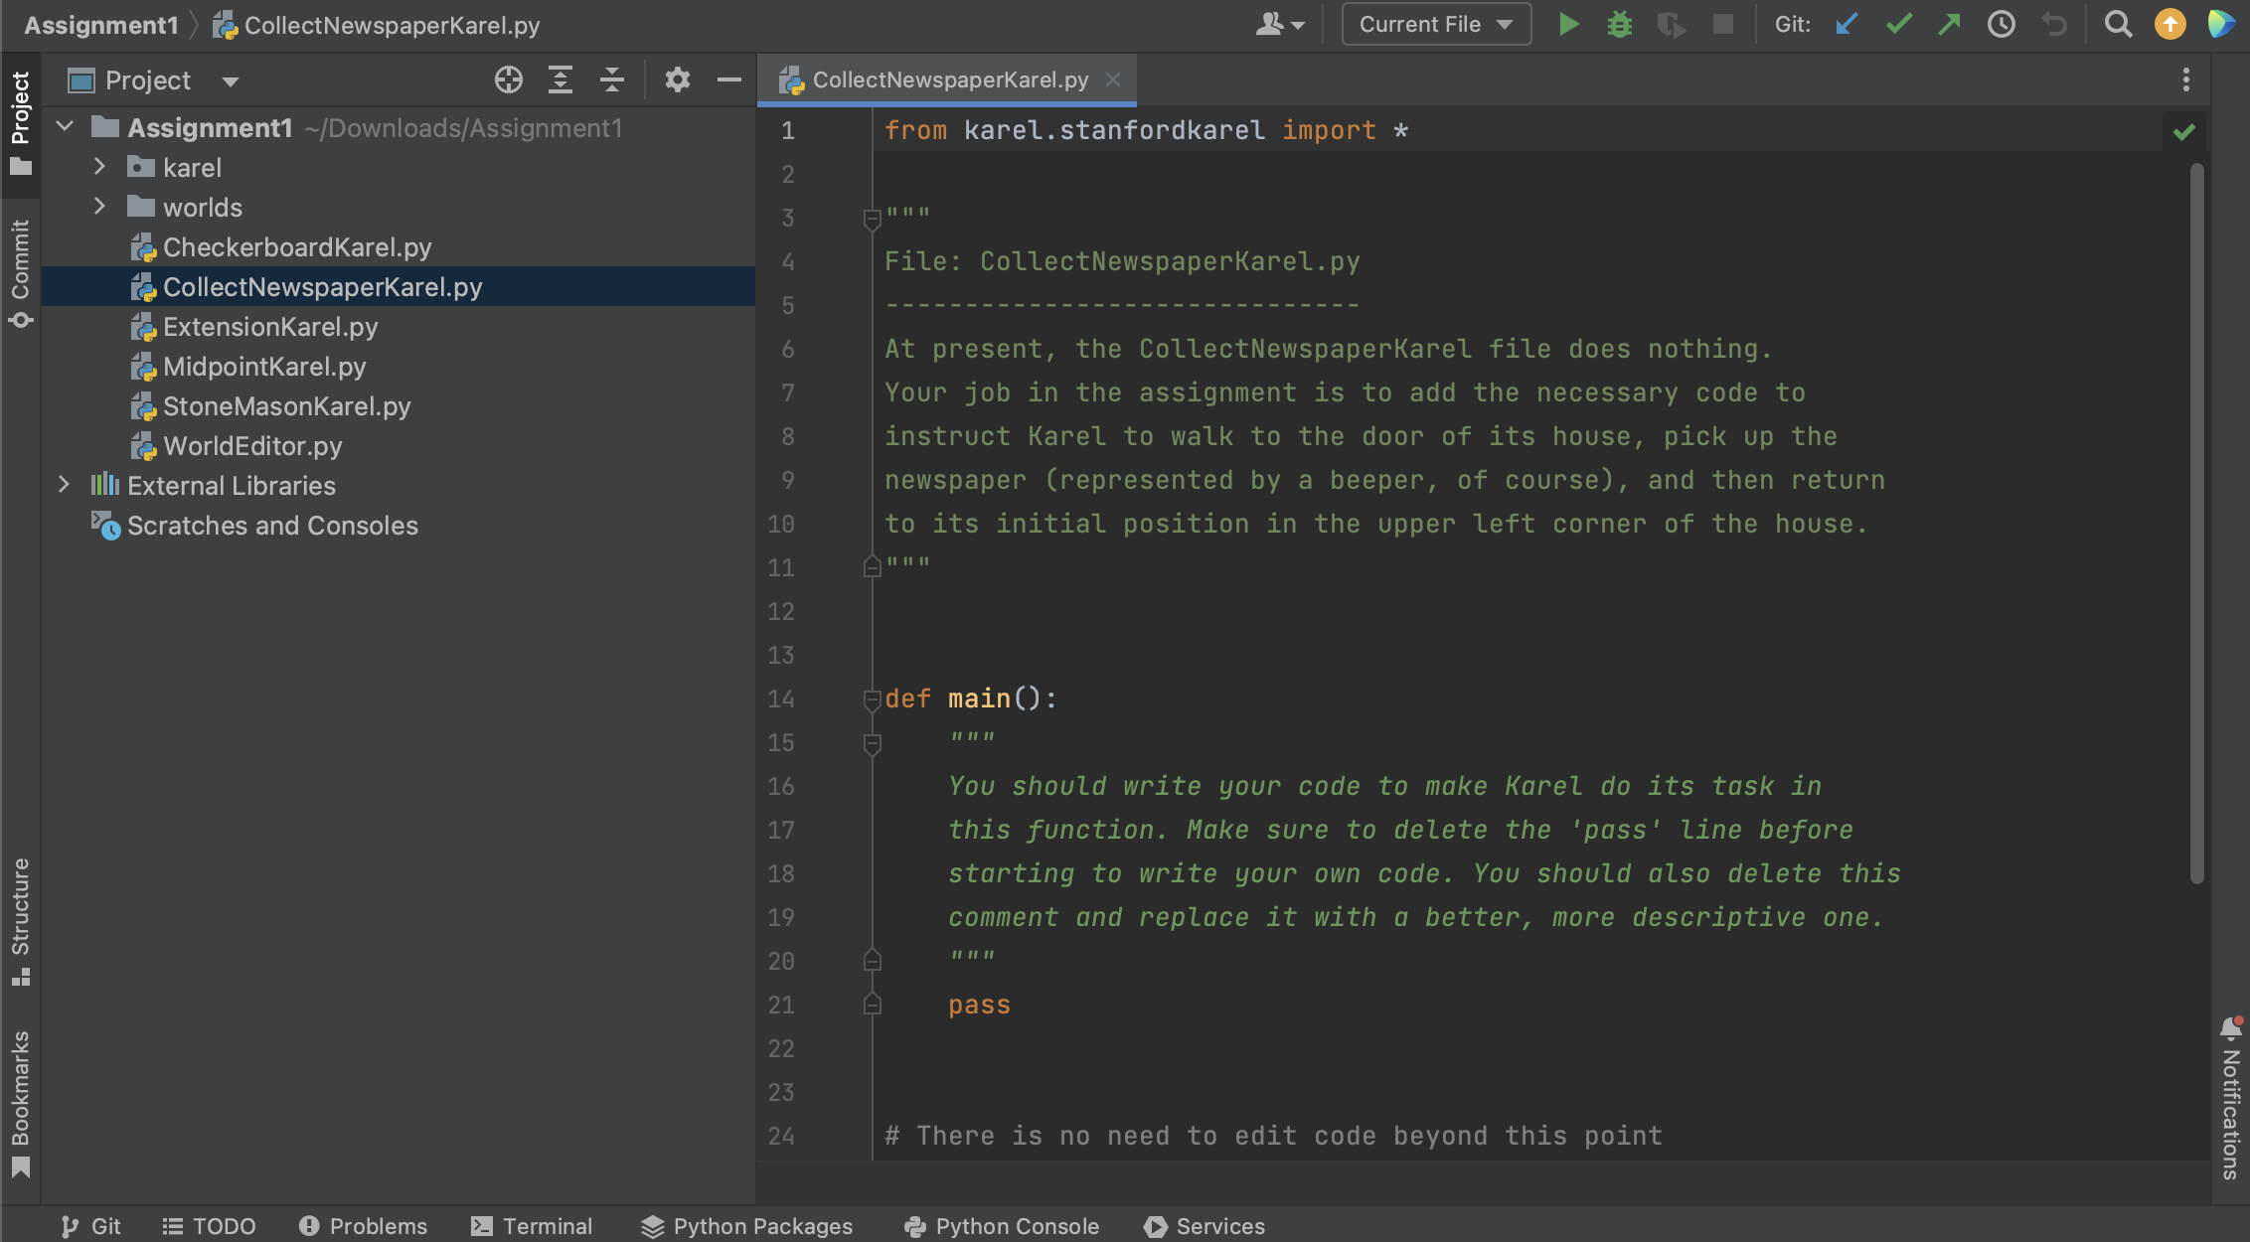Push commits with the Git green arrow
The width and height of the screenshot is (2250, 1242).
(1950, 25)
